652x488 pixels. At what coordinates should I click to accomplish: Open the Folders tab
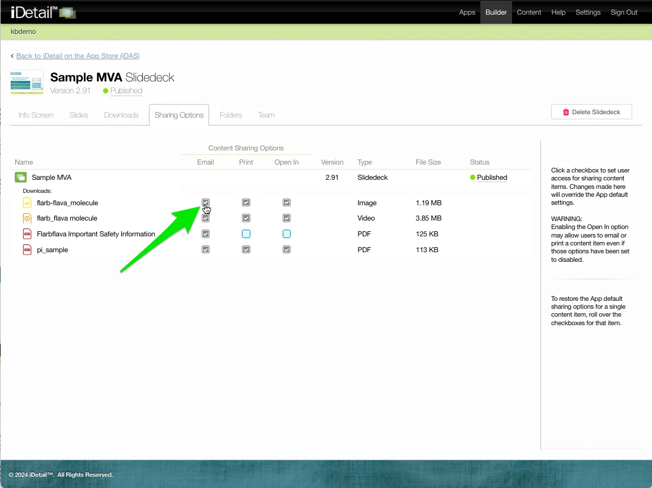[231, 115]
